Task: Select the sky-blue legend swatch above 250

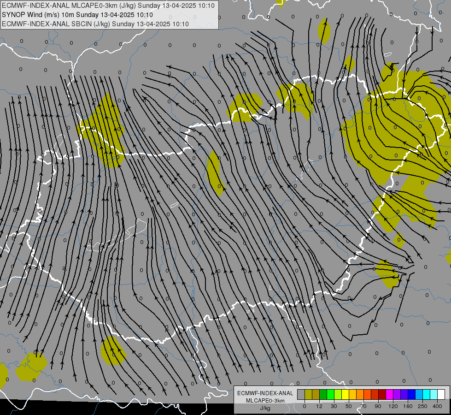Action: click(419, 394)
